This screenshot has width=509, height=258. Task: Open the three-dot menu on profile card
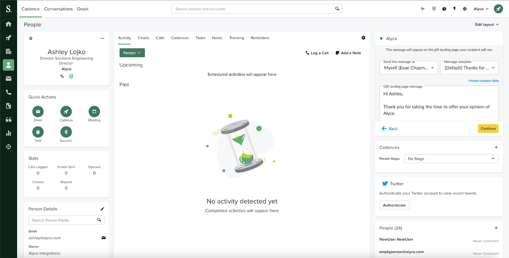pyautogui.click(x=102, y=38)
